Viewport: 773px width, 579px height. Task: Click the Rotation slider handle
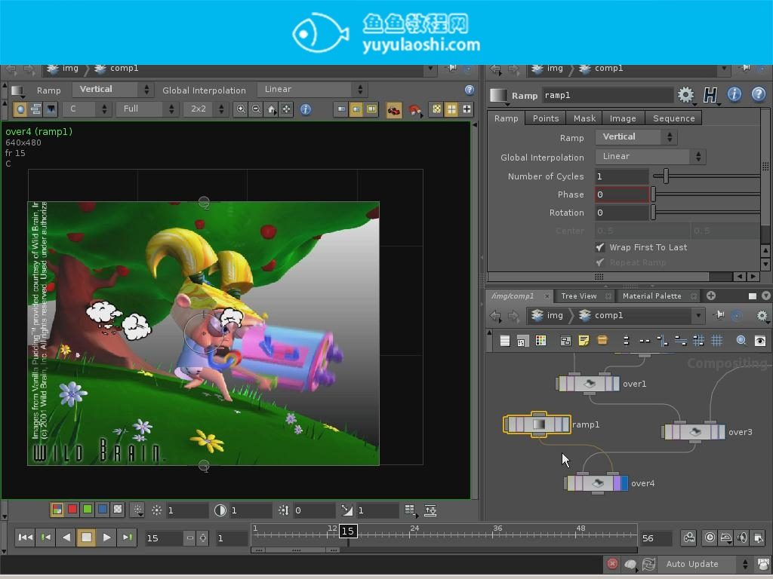point(653,212)
